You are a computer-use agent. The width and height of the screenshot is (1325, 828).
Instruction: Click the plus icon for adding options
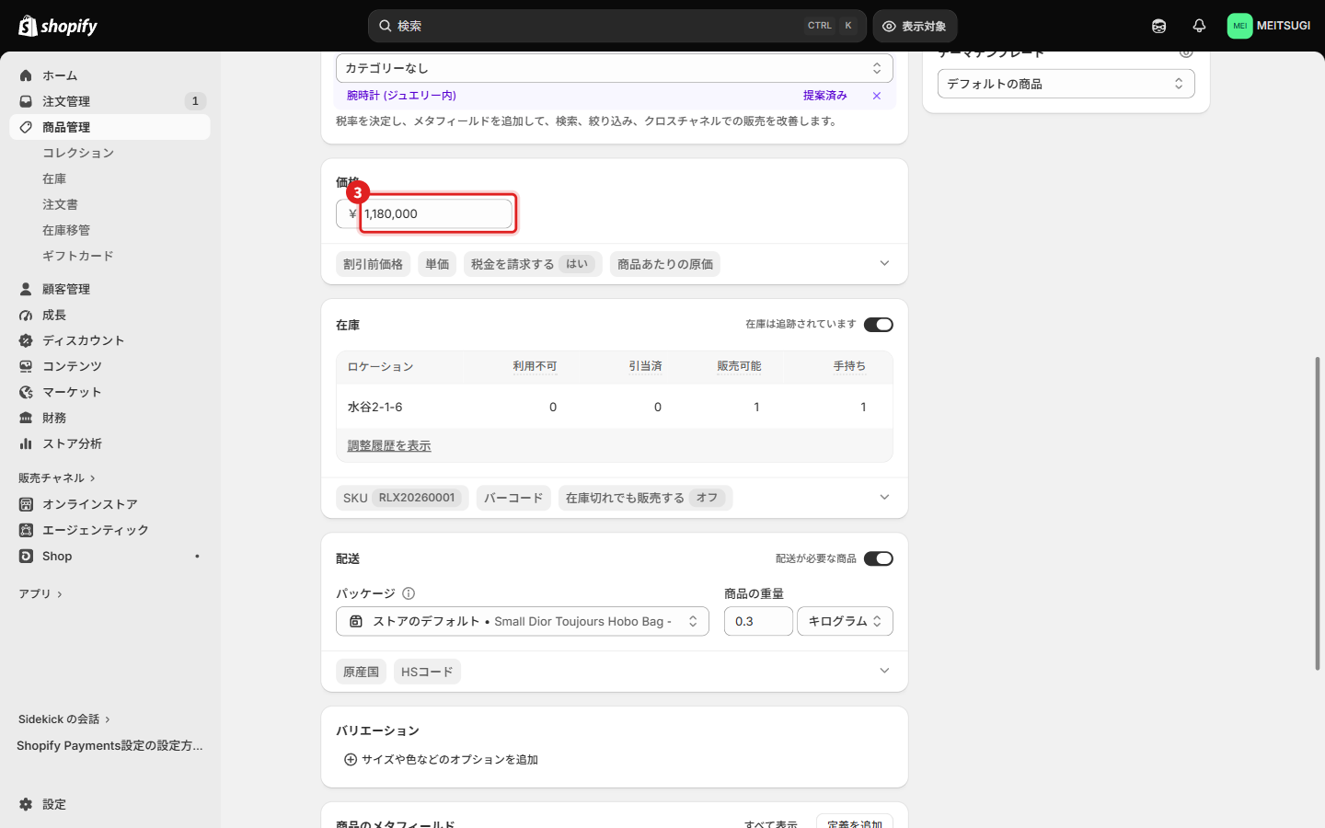click(351, 760)
